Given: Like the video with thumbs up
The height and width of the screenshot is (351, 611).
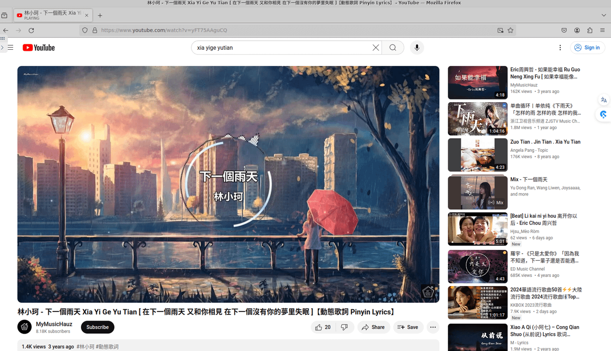Looking at the screenshot, I should [323, 327].
